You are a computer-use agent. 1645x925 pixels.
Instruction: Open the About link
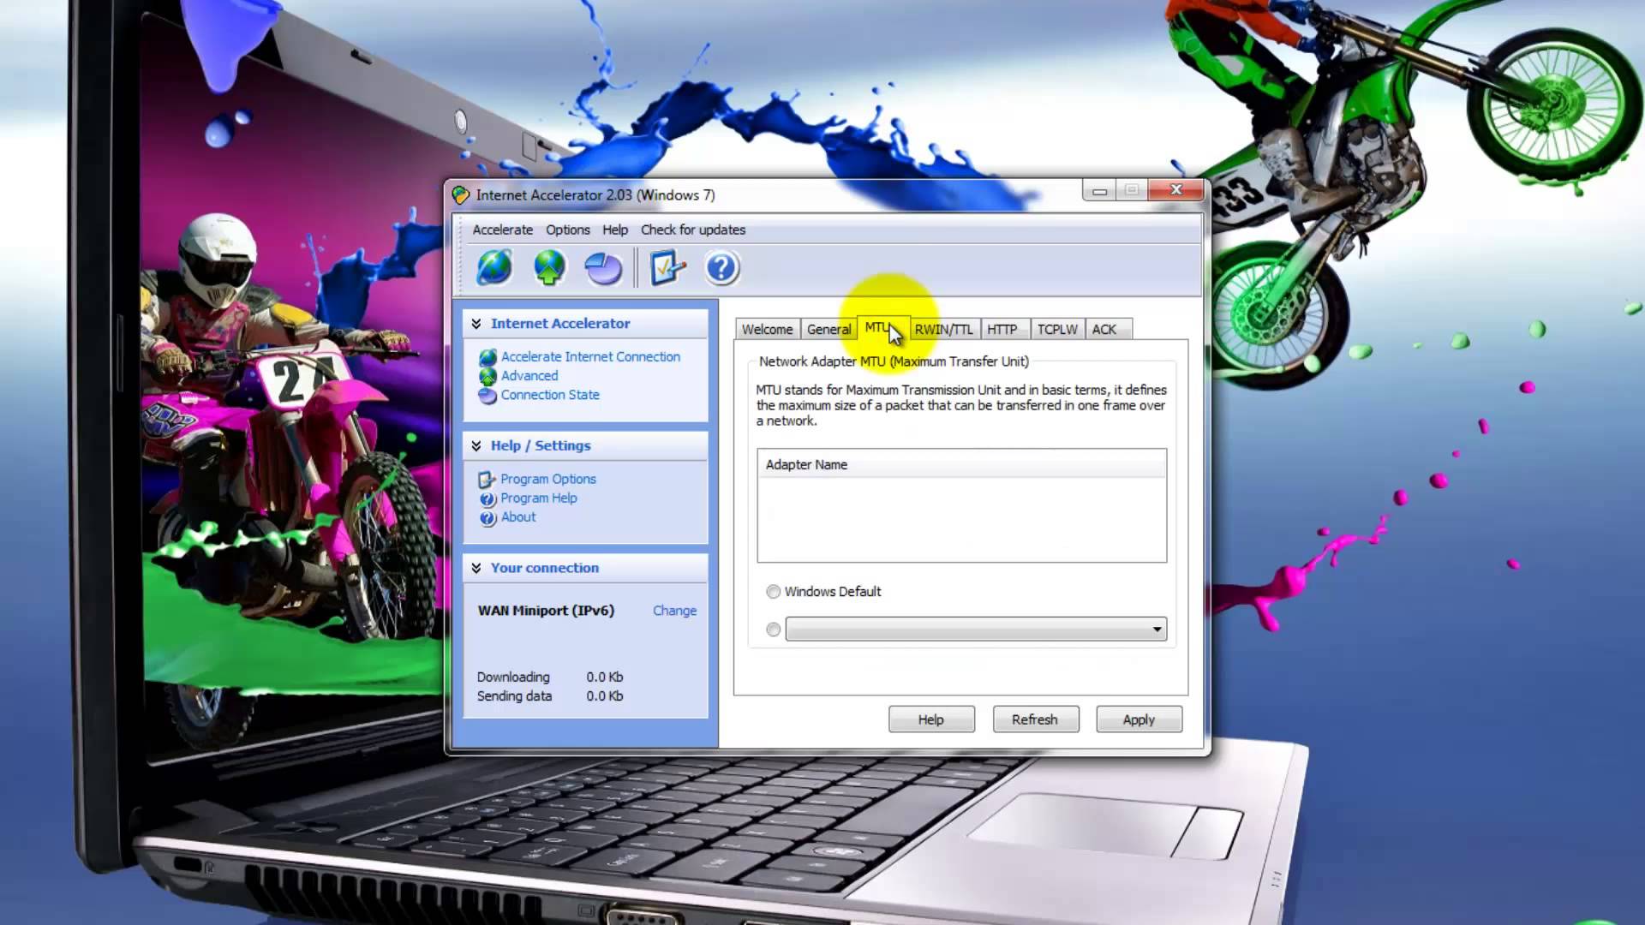518,517
